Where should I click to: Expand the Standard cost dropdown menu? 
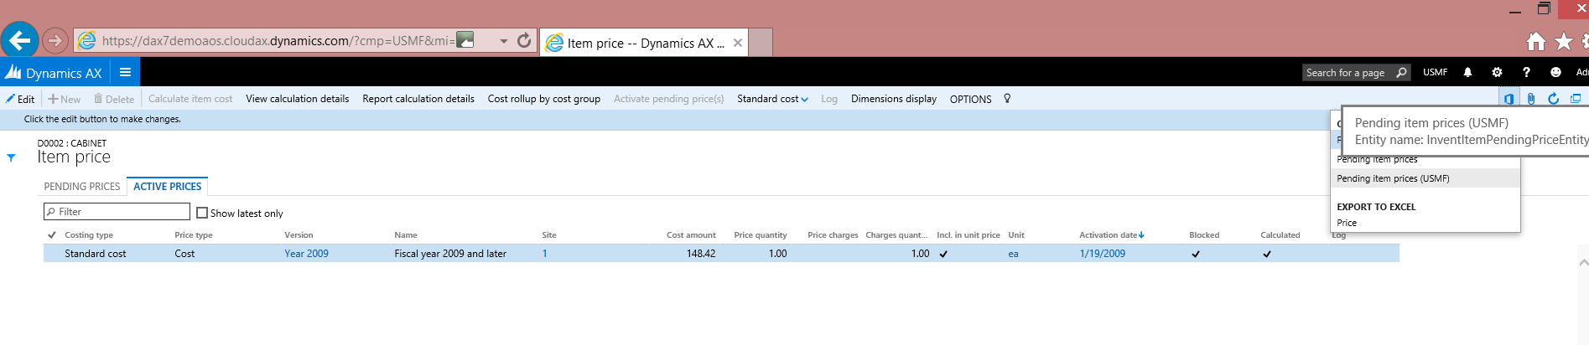[772, 99]
